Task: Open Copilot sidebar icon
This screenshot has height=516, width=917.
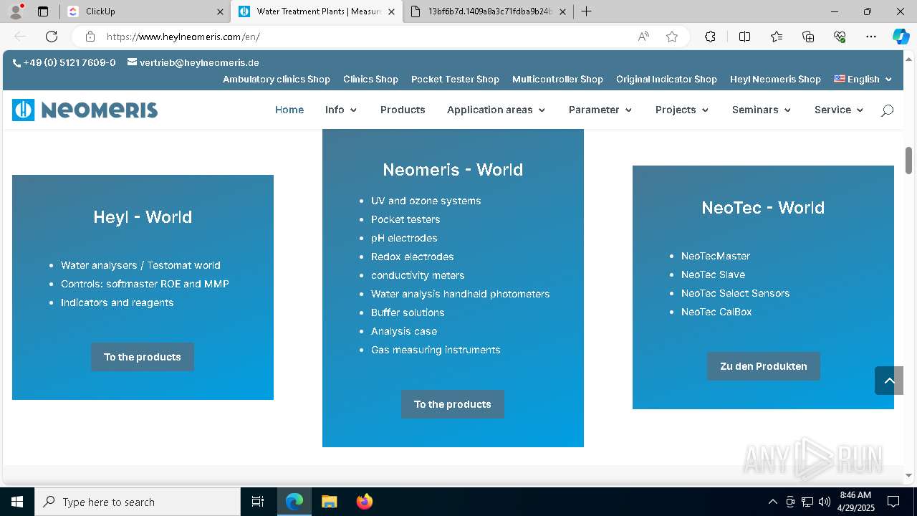Action: point(901,37)
